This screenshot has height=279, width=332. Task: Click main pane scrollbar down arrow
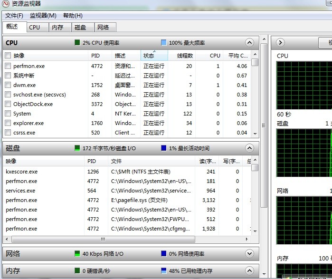point(264,274)
